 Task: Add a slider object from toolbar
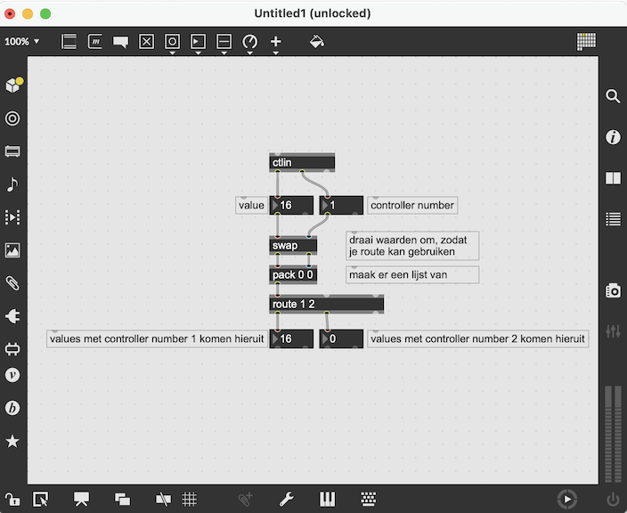tap(224, 42)
